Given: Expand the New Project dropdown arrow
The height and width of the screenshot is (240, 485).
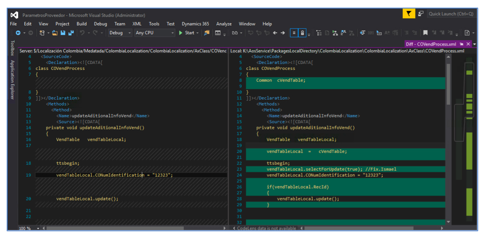Looking at the screenshot, I should point(48,33).
